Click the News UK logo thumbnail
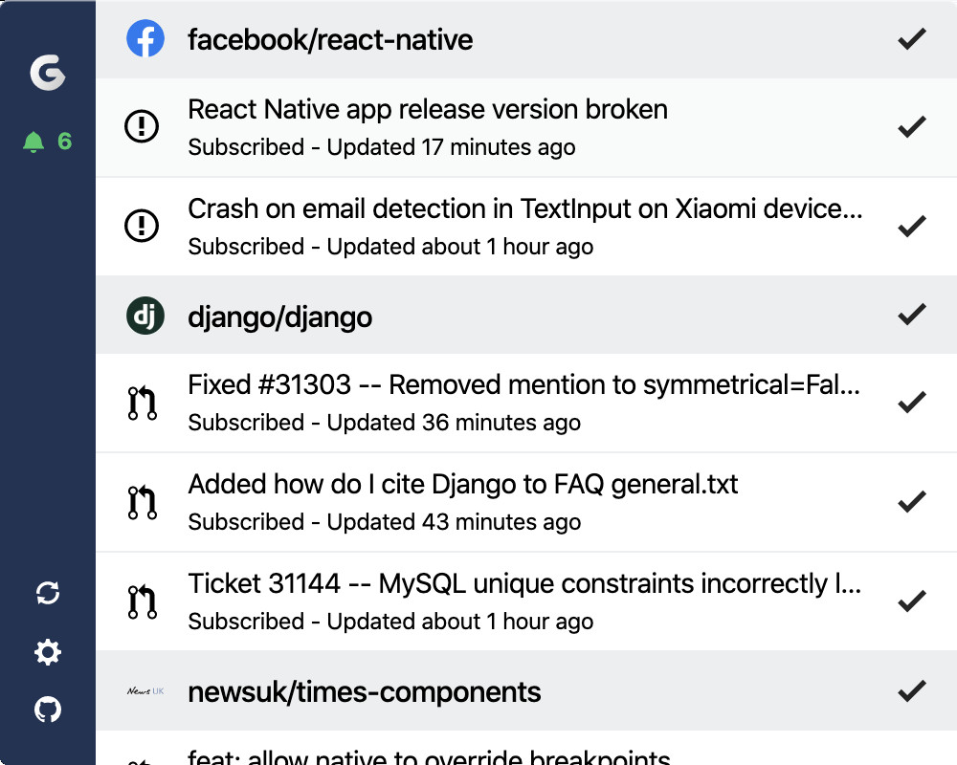The image size is (957, 765). [x=145, y=691]
